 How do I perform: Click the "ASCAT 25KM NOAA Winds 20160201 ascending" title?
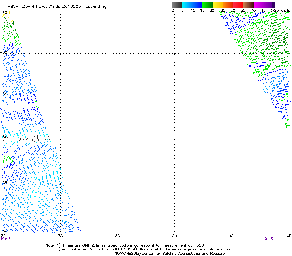click(x=57, y=7)
